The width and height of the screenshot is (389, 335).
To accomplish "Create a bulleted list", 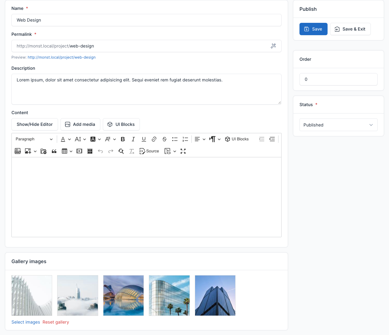I will point(175,139).
